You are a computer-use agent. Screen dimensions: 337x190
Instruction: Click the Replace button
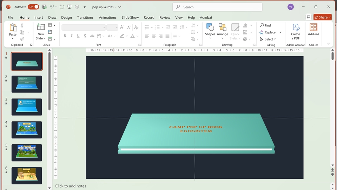click(267, 32)
